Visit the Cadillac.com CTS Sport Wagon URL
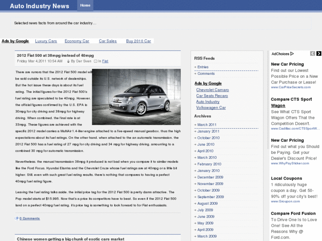 [x=295, y=129]
